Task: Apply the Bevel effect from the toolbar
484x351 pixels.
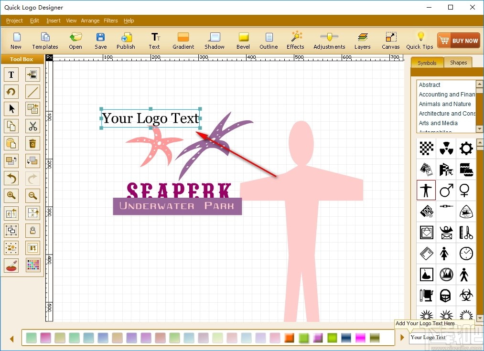Action: point(243,40)
